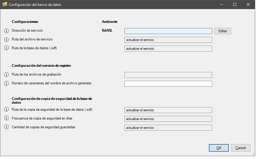The image size is (259, 159).
Task: Minimize the configuration window
Action: pos(221,4)
